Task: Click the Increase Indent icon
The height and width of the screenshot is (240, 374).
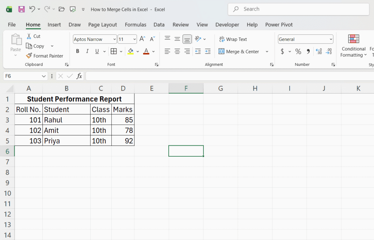Action: [208, 51]
